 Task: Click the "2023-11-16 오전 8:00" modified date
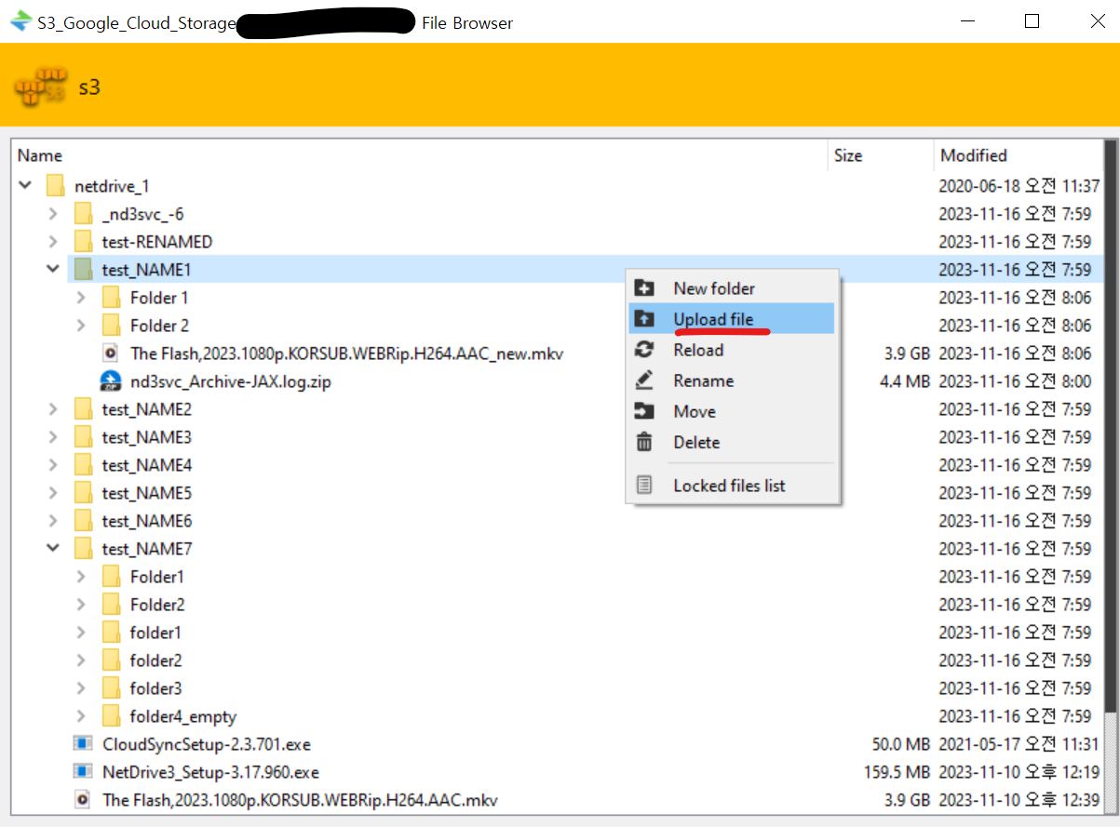1015,381
